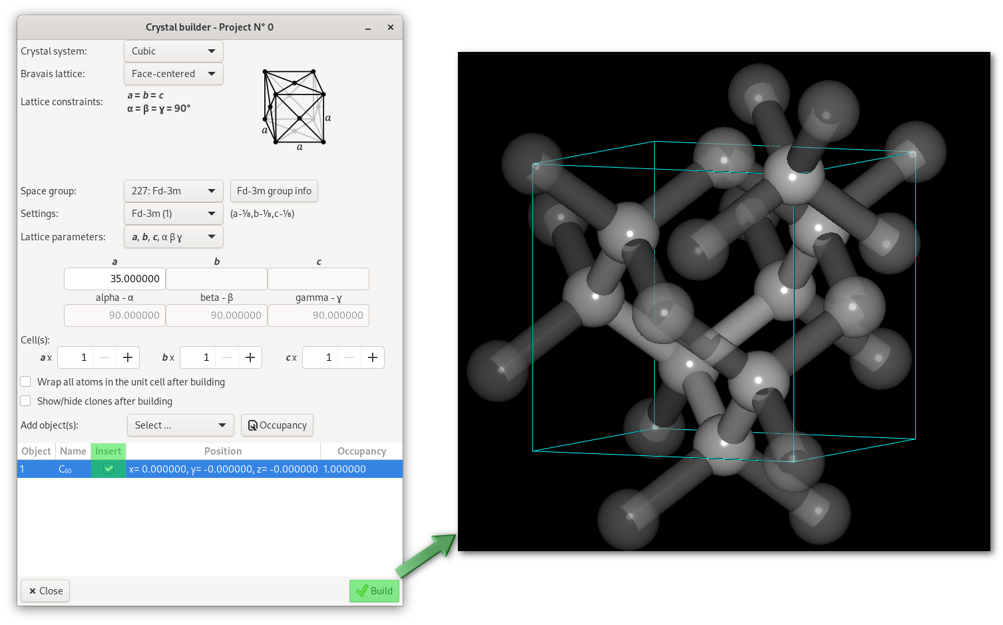
Task: Click the plus icon for a cells
Action: 128,357
